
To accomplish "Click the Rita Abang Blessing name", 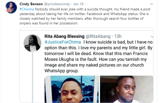I will (65, 36).
